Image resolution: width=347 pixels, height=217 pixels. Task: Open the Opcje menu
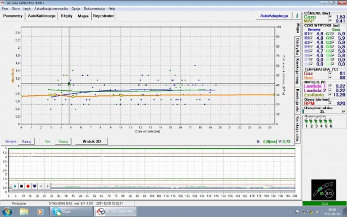coord(76,8)
